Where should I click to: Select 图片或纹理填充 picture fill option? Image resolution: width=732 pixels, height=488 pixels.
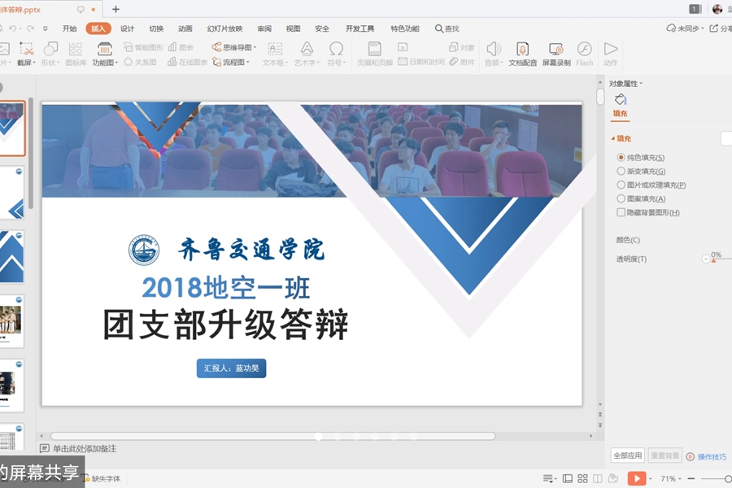click(621, 185)
